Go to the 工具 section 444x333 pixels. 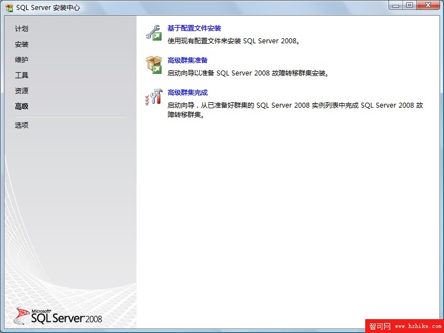coord(22,75)
